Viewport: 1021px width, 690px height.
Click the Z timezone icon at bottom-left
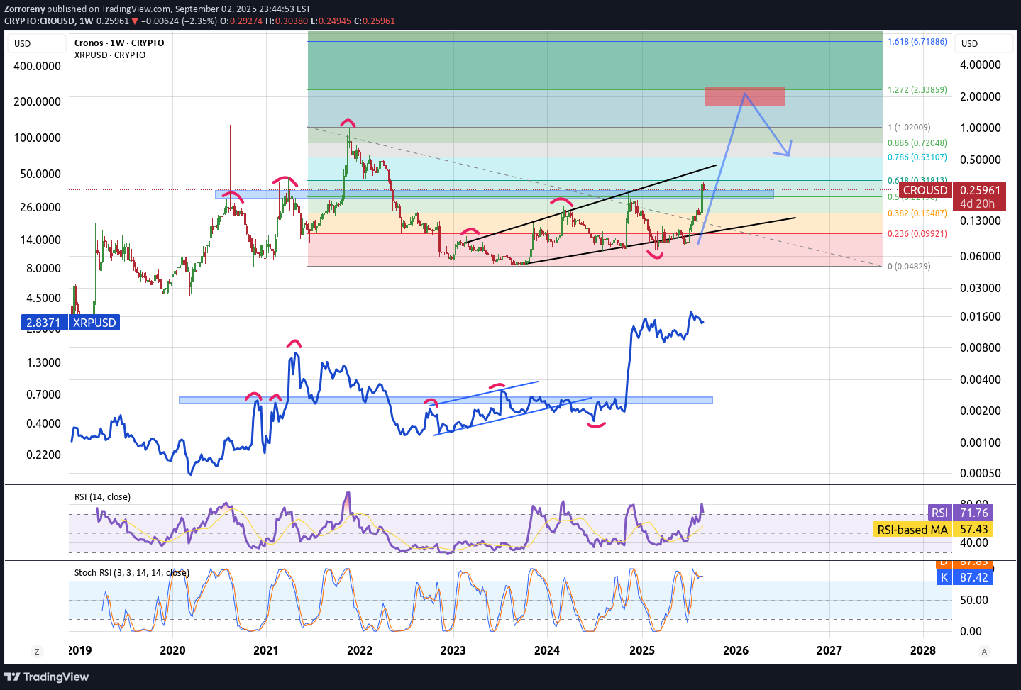[36, 651]
